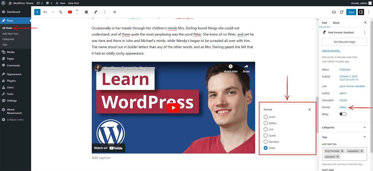373x171 pixels.
Task: Collapse the Tags panel
Action: pos(344,137)
